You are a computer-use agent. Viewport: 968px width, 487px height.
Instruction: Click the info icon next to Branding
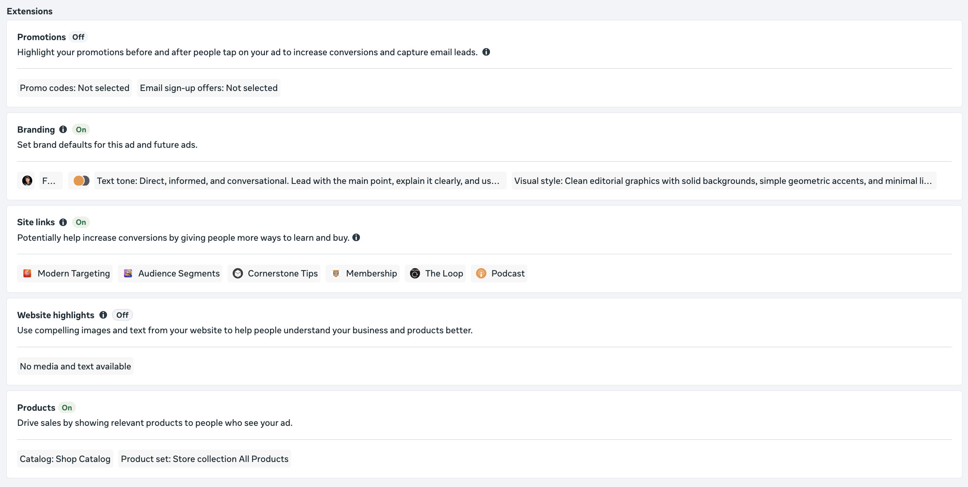click(63, 129)
